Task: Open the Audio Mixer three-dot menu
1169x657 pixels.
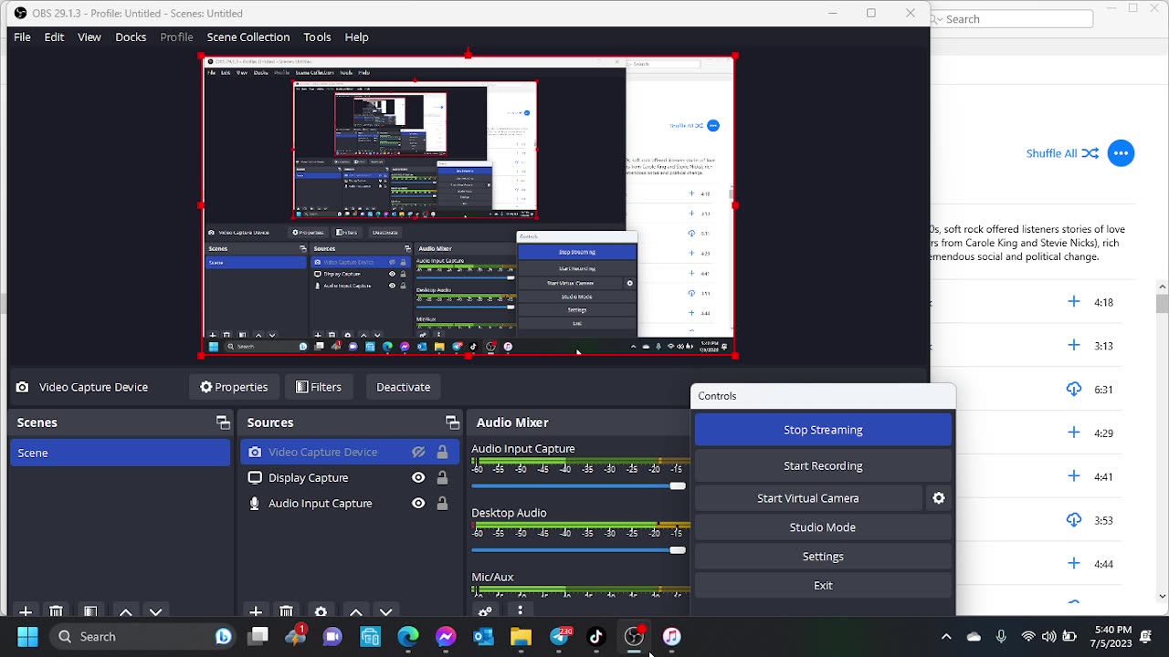Action: (520, 611)
